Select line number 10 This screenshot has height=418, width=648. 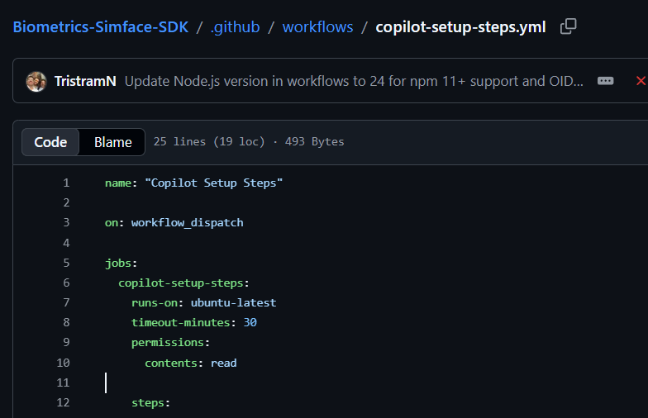click(63, 363)
